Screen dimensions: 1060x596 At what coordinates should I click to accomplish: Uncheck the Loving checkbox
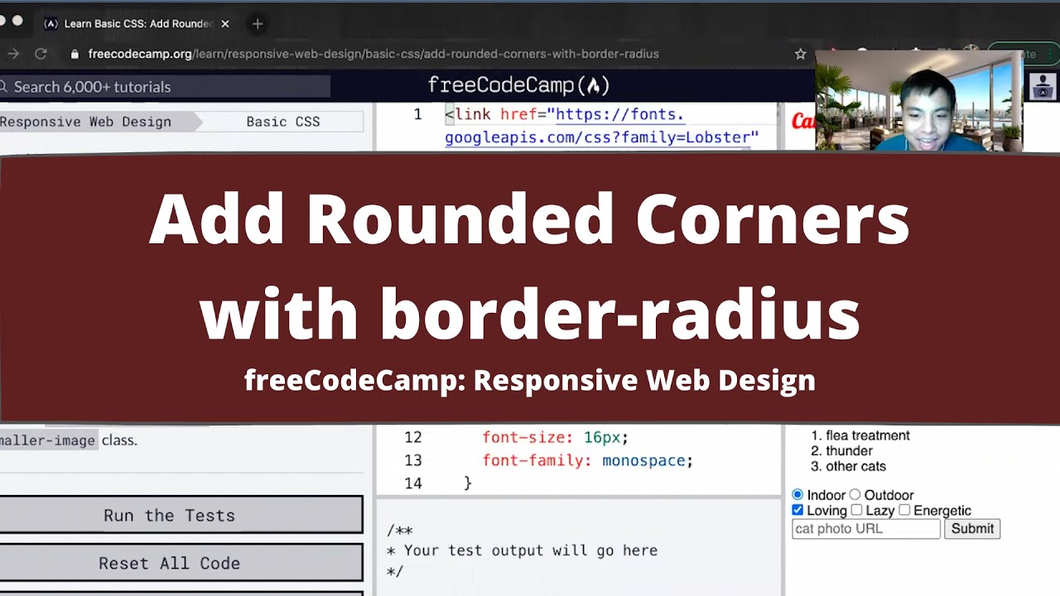click(x=797, y=510)
